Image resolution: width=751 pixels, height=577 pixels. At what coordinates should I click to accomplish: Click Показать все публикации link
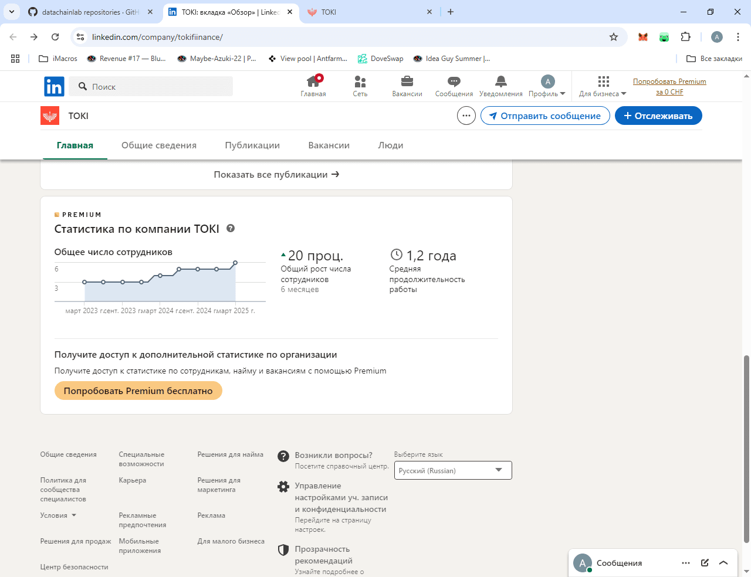tap(276, 174)
